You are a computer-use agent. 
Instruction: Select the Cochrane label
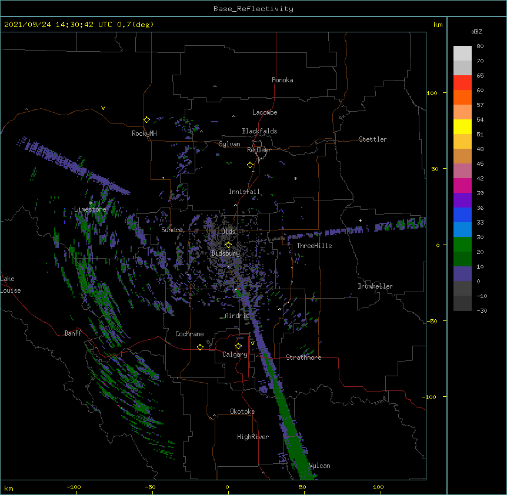[189, 334]
